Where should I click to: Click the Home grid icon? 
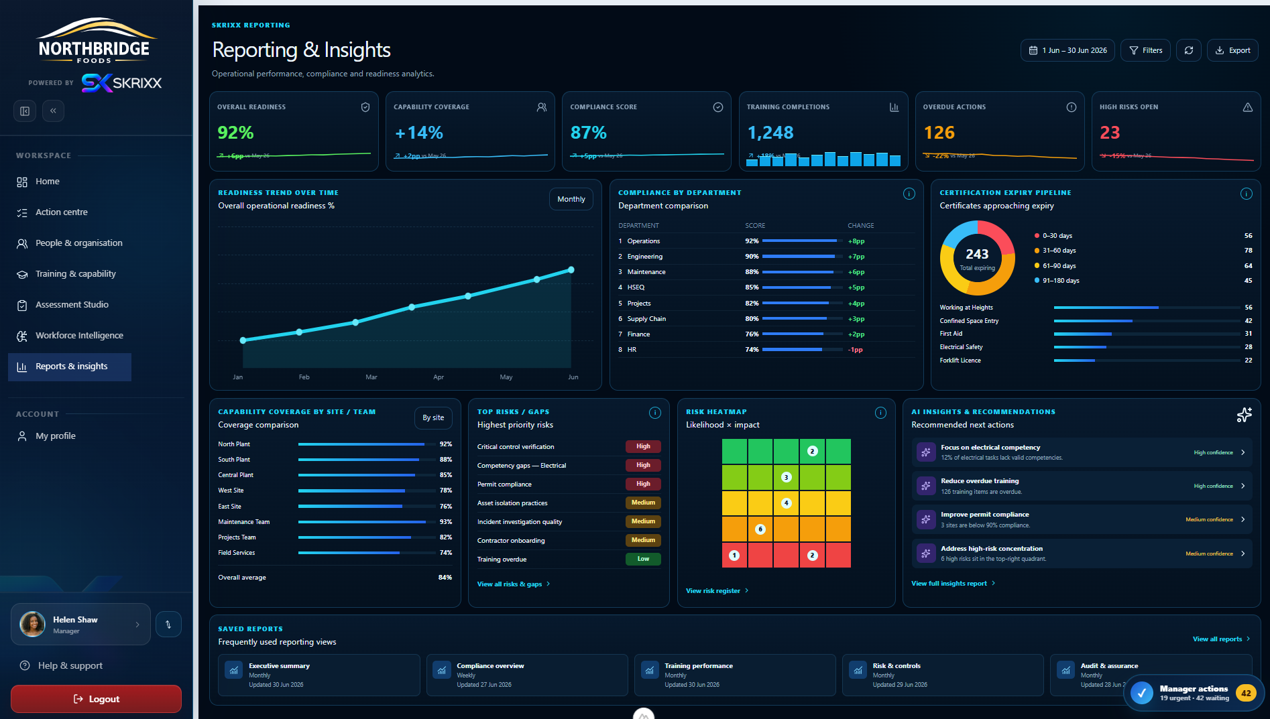click(22, 182)
